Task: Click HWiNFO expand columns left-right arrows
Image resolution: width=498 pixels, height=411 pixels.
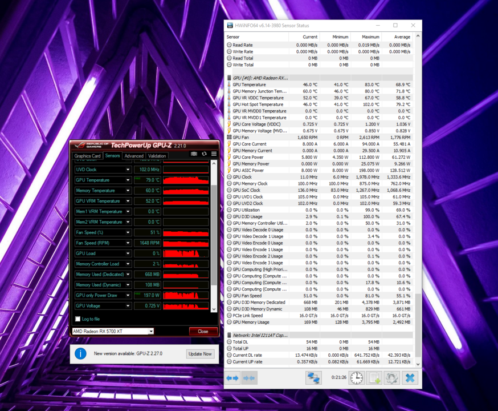Action: (232, 378)
